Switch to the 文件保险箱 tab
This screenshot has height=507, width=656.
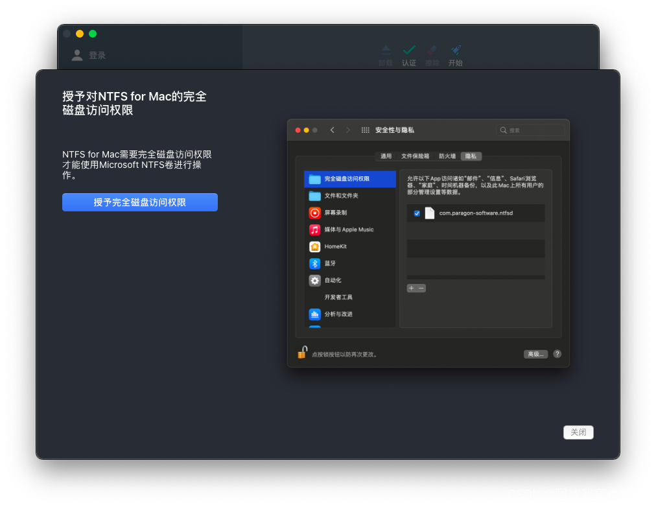click(x=415, y=156)
